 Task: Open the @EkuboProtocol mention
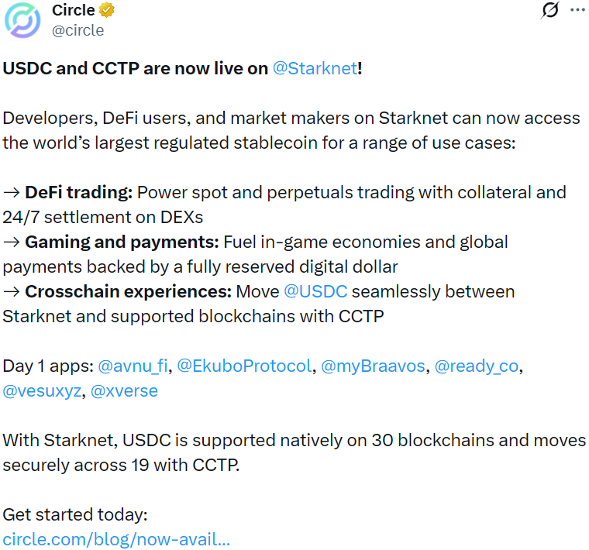click(x=244, y=366)
